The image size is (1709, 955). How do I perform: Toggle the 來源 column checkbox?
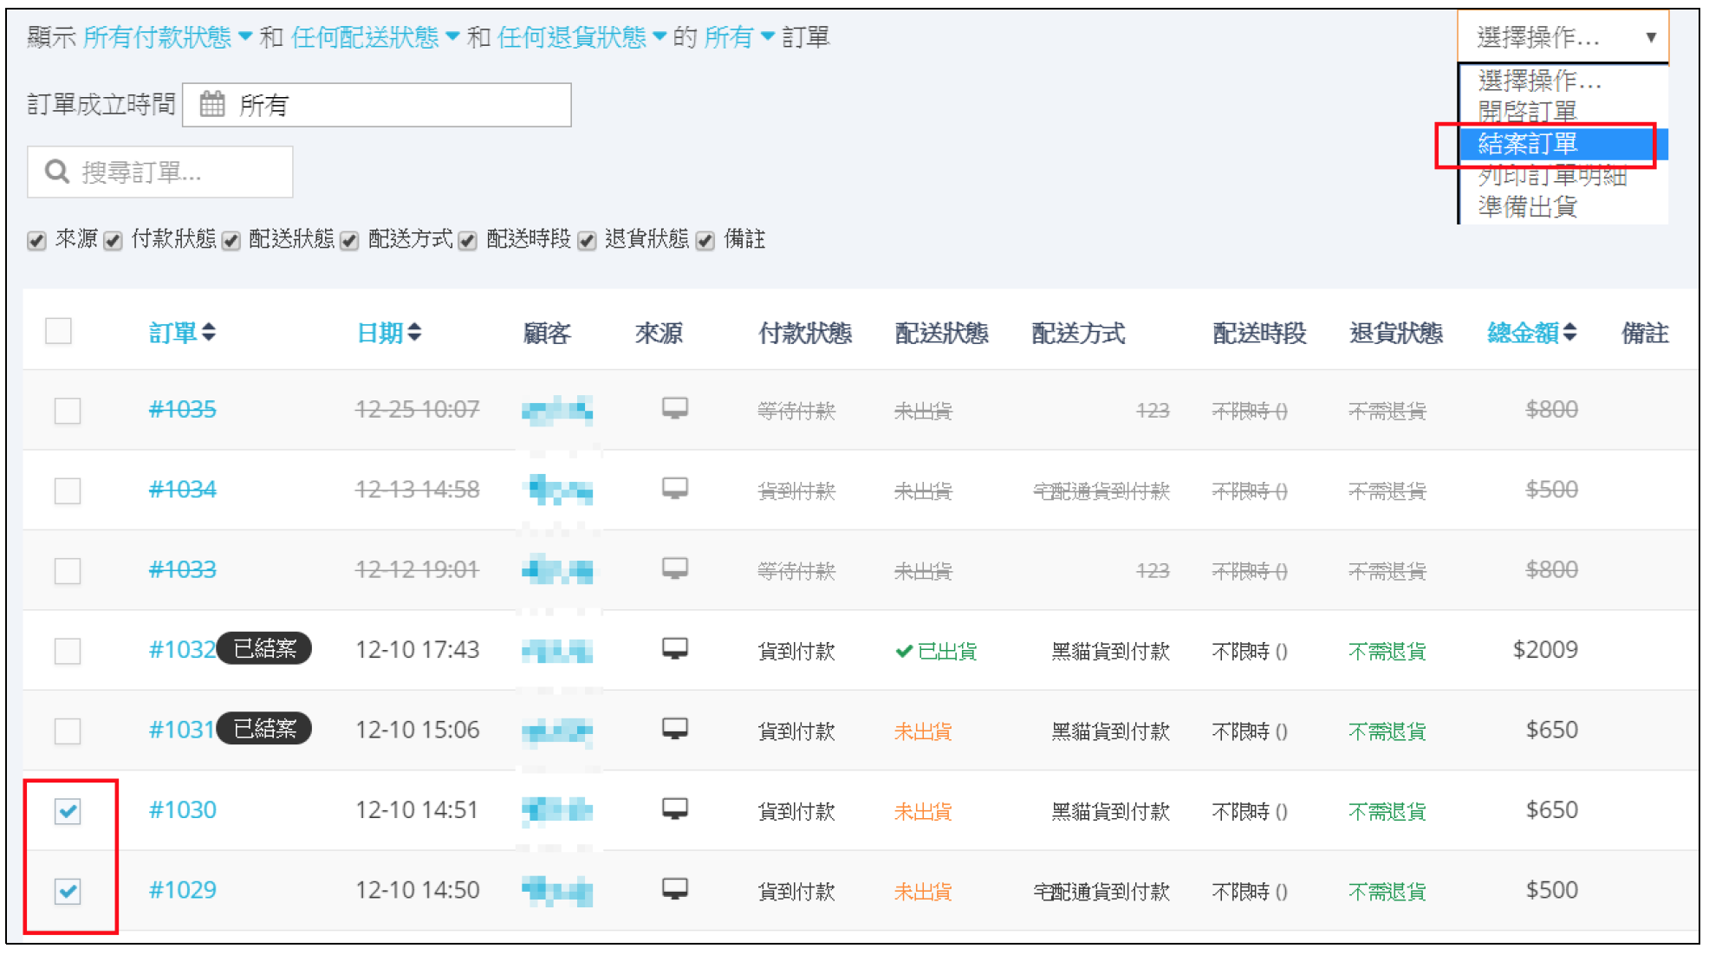coord(36,240)
